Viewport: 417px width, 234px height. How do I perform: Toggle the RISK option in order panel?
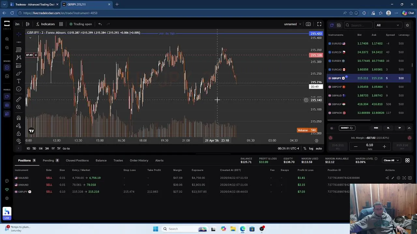[376, 128]
